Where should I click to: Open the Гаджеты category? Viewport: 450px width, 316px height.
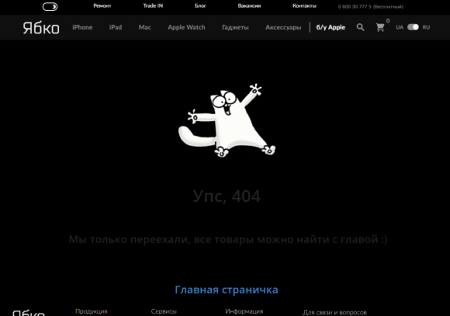point(235,27)
